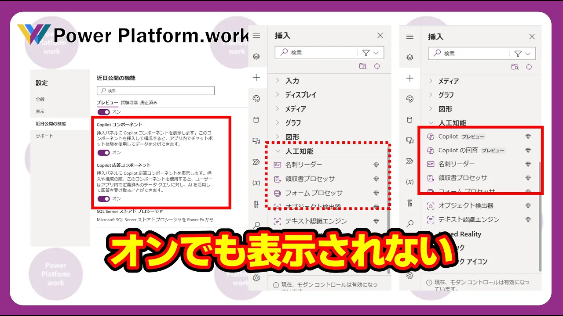Switch to the 試験段階 tab

click(x=129, y=102)
